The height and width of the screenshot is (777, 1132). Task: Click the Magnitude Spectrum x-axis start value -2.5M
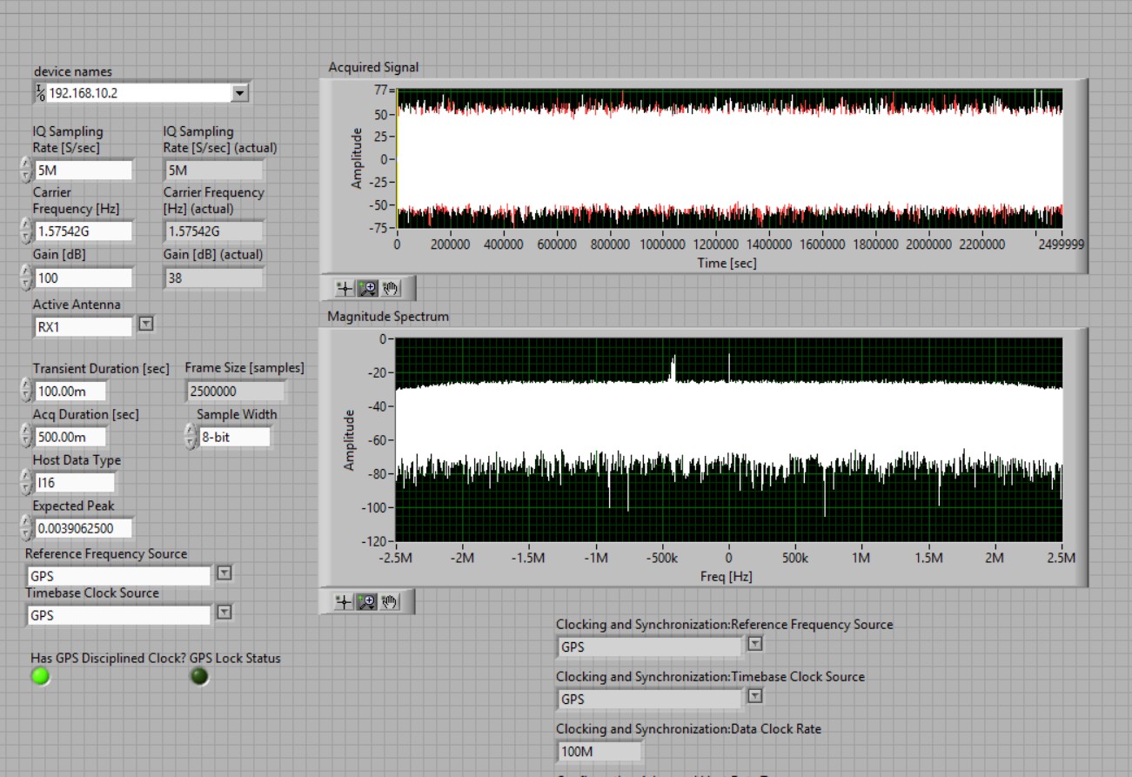tap(396, 558)
